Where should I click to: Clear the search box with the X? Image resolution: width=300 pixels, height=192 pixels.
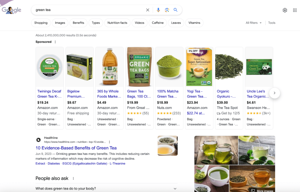pyautogui.click(x=148, y=10)
